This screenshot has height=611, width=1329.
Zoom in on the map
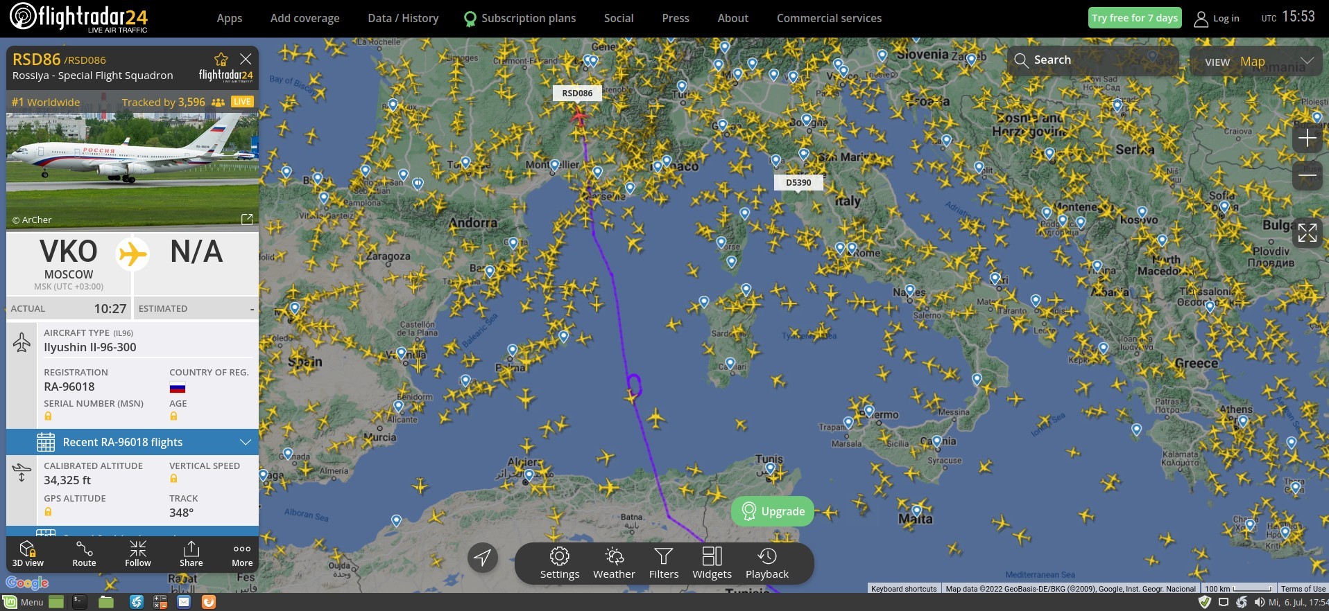[x=1307, y=138]
